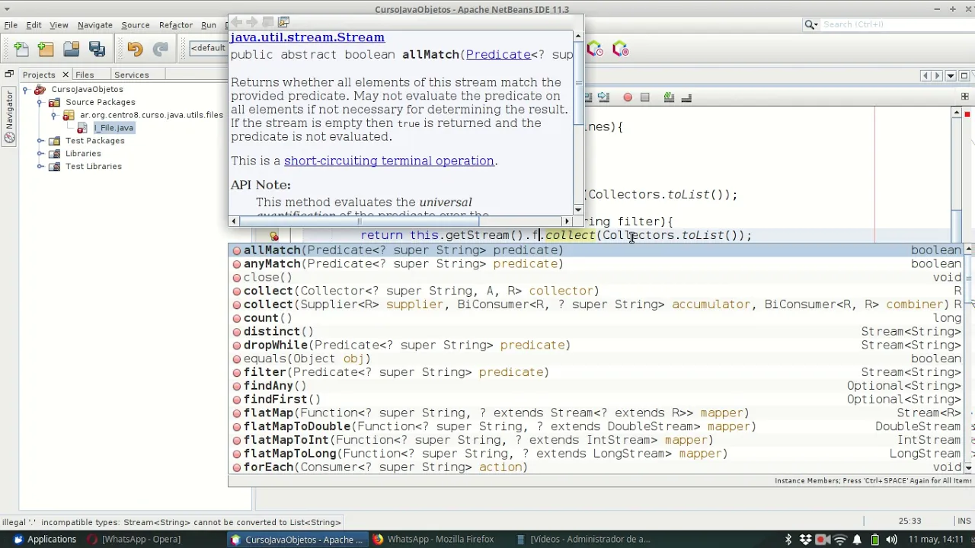
Task: Click the screen recorder tray icon
Action: point(822,540)
